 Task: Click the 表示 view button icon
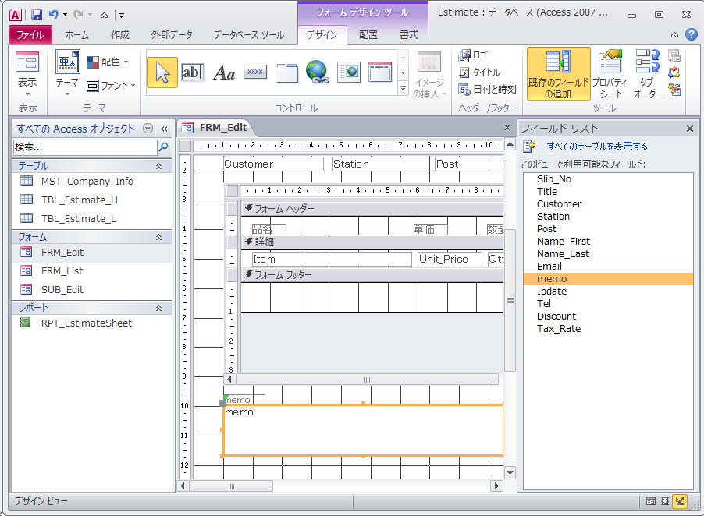pos(27,62)
